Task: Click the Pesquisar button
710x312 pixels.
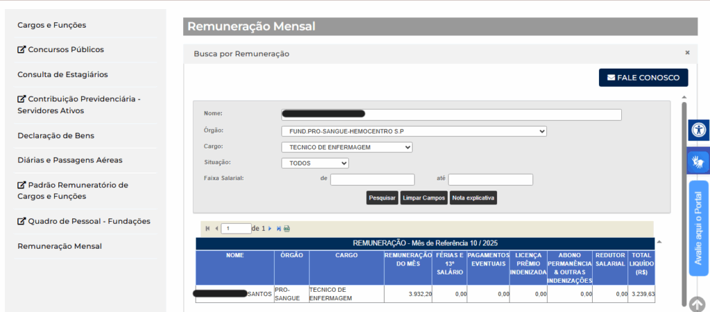Action: point(382,198)
